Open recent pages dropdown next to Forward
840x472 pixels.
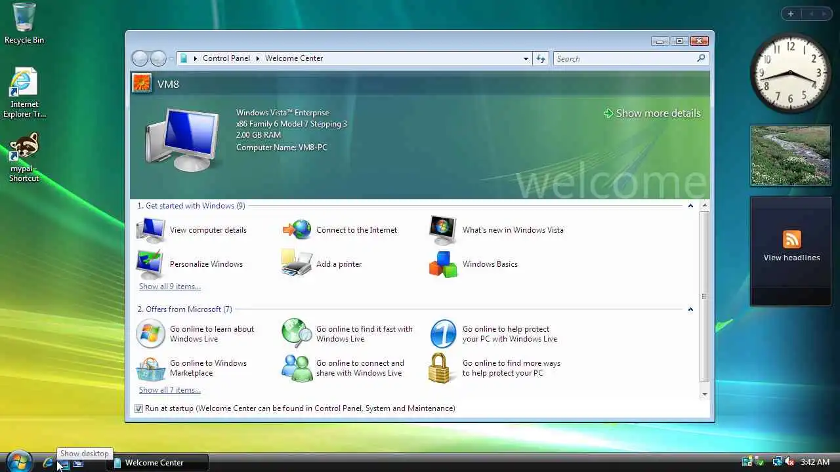tap(171, 58)
